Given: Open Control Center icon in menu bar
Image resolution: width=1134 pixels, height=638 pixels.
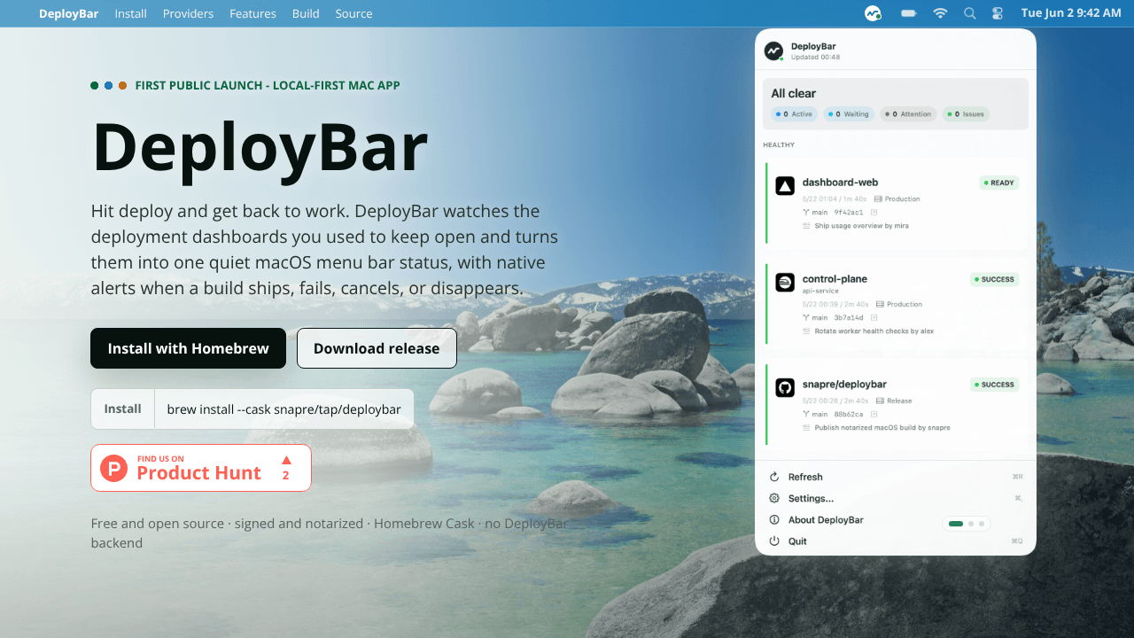Looking at the screenshot, I should pos(998,13).
